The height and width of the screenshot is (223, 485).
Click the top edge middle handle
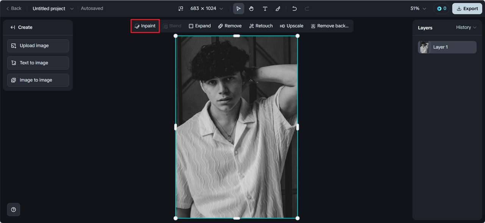tap(236, 36)
